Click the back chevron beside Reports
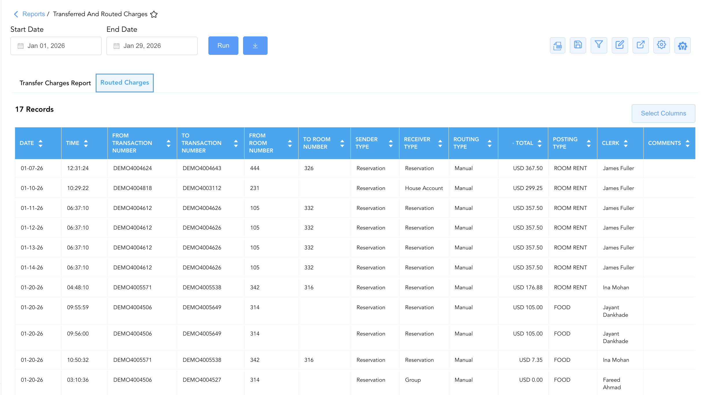704x395 pixels. click(16, 14)
